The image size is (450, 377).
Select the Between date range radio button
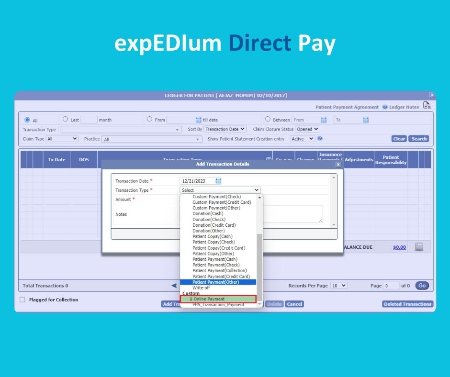(268, 120)
